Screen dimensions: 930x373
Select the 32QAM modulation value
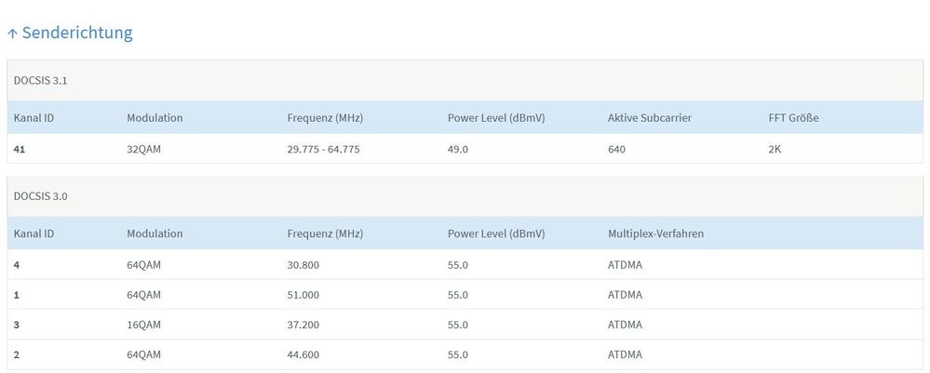click(x=143, y=150)
